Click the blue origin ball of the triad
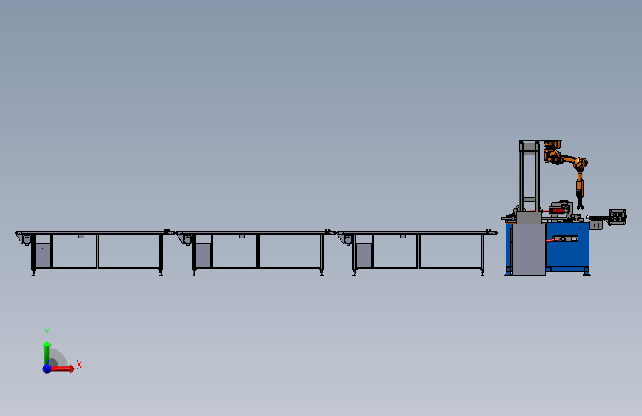 click(x=47, y=369)
